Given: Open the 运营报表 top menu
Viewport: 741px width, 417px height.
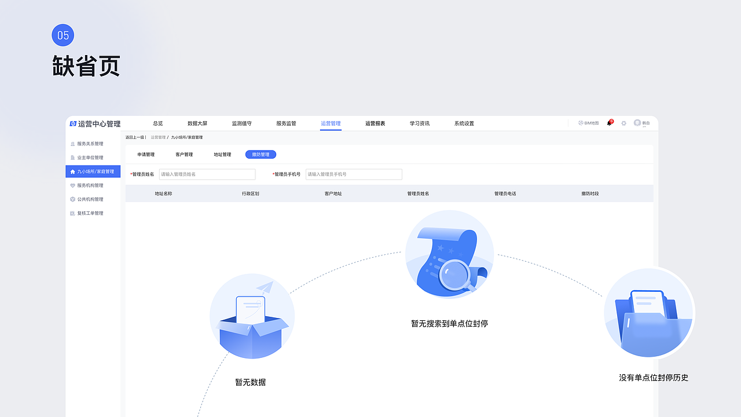Looking at the screenshot, I should pyautogui.click(x=375, y=123).
